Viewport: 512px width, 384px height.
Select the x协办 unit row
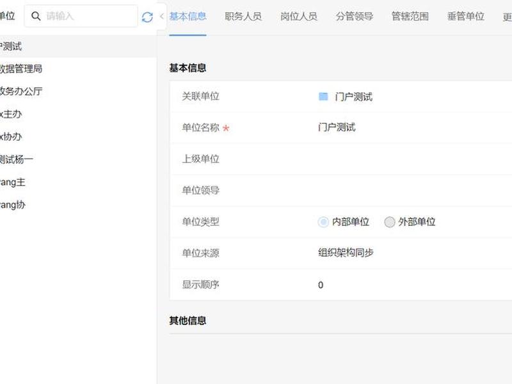pos(78,137)
